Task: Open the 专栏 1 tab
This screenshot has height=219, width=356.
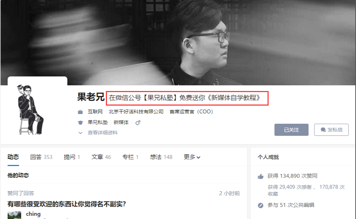Action: click(130, 157)
